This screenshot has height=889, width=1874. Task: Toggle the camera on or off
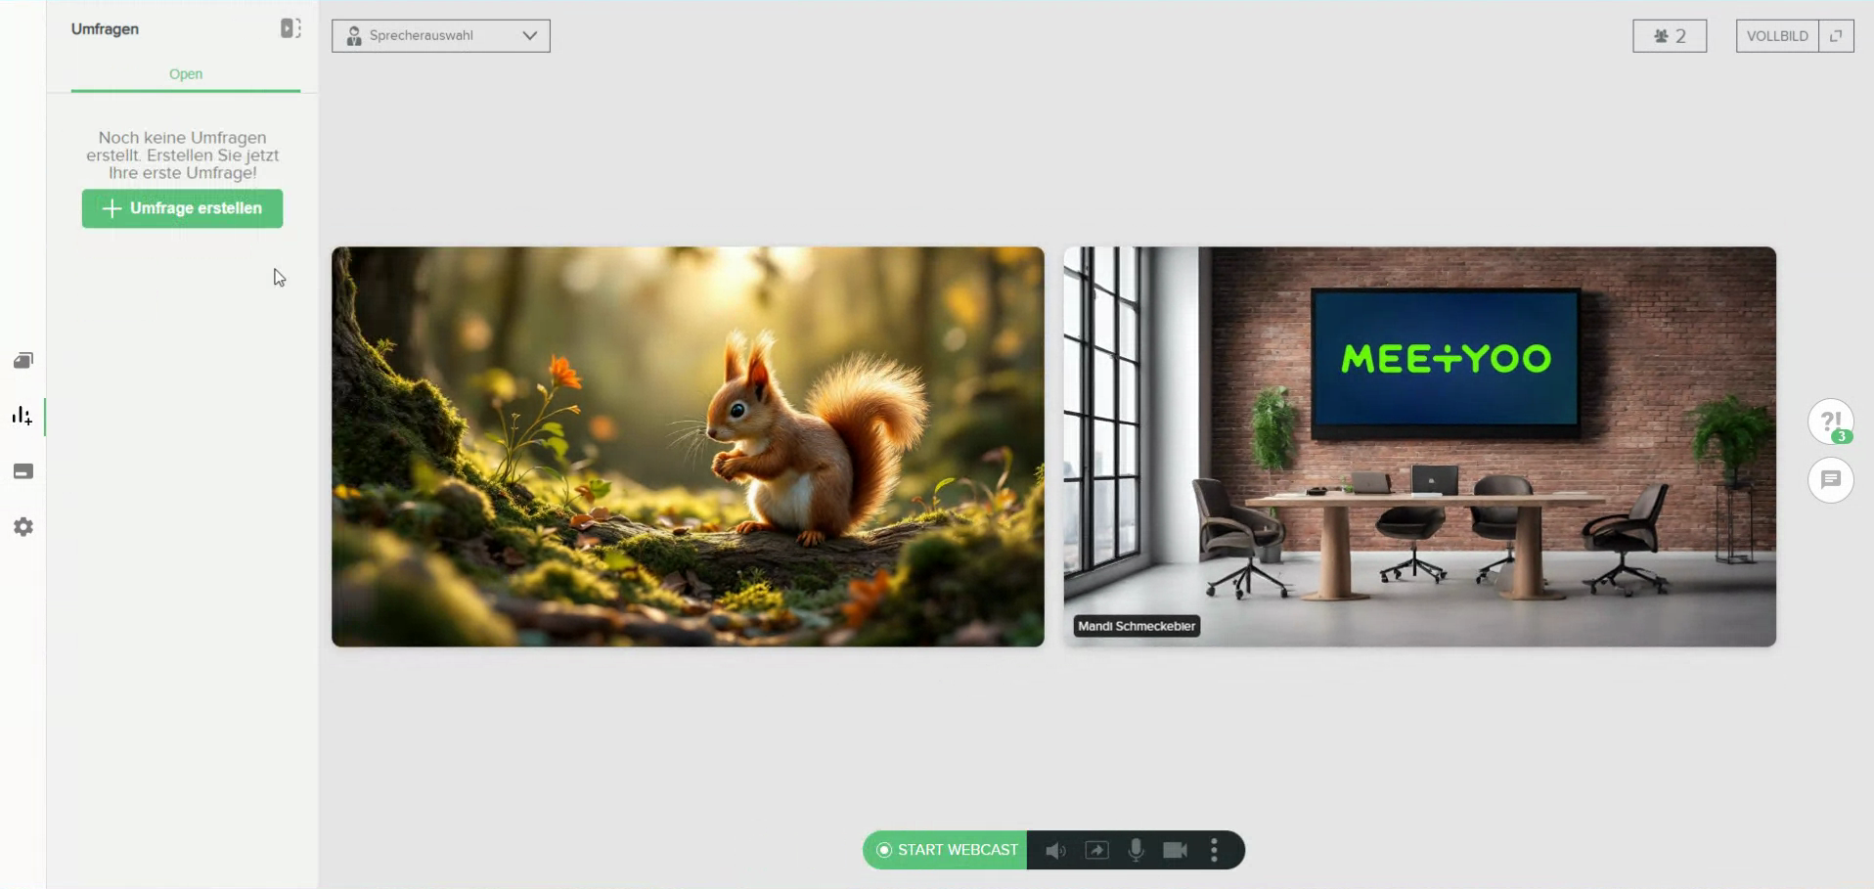(1175, 851)
